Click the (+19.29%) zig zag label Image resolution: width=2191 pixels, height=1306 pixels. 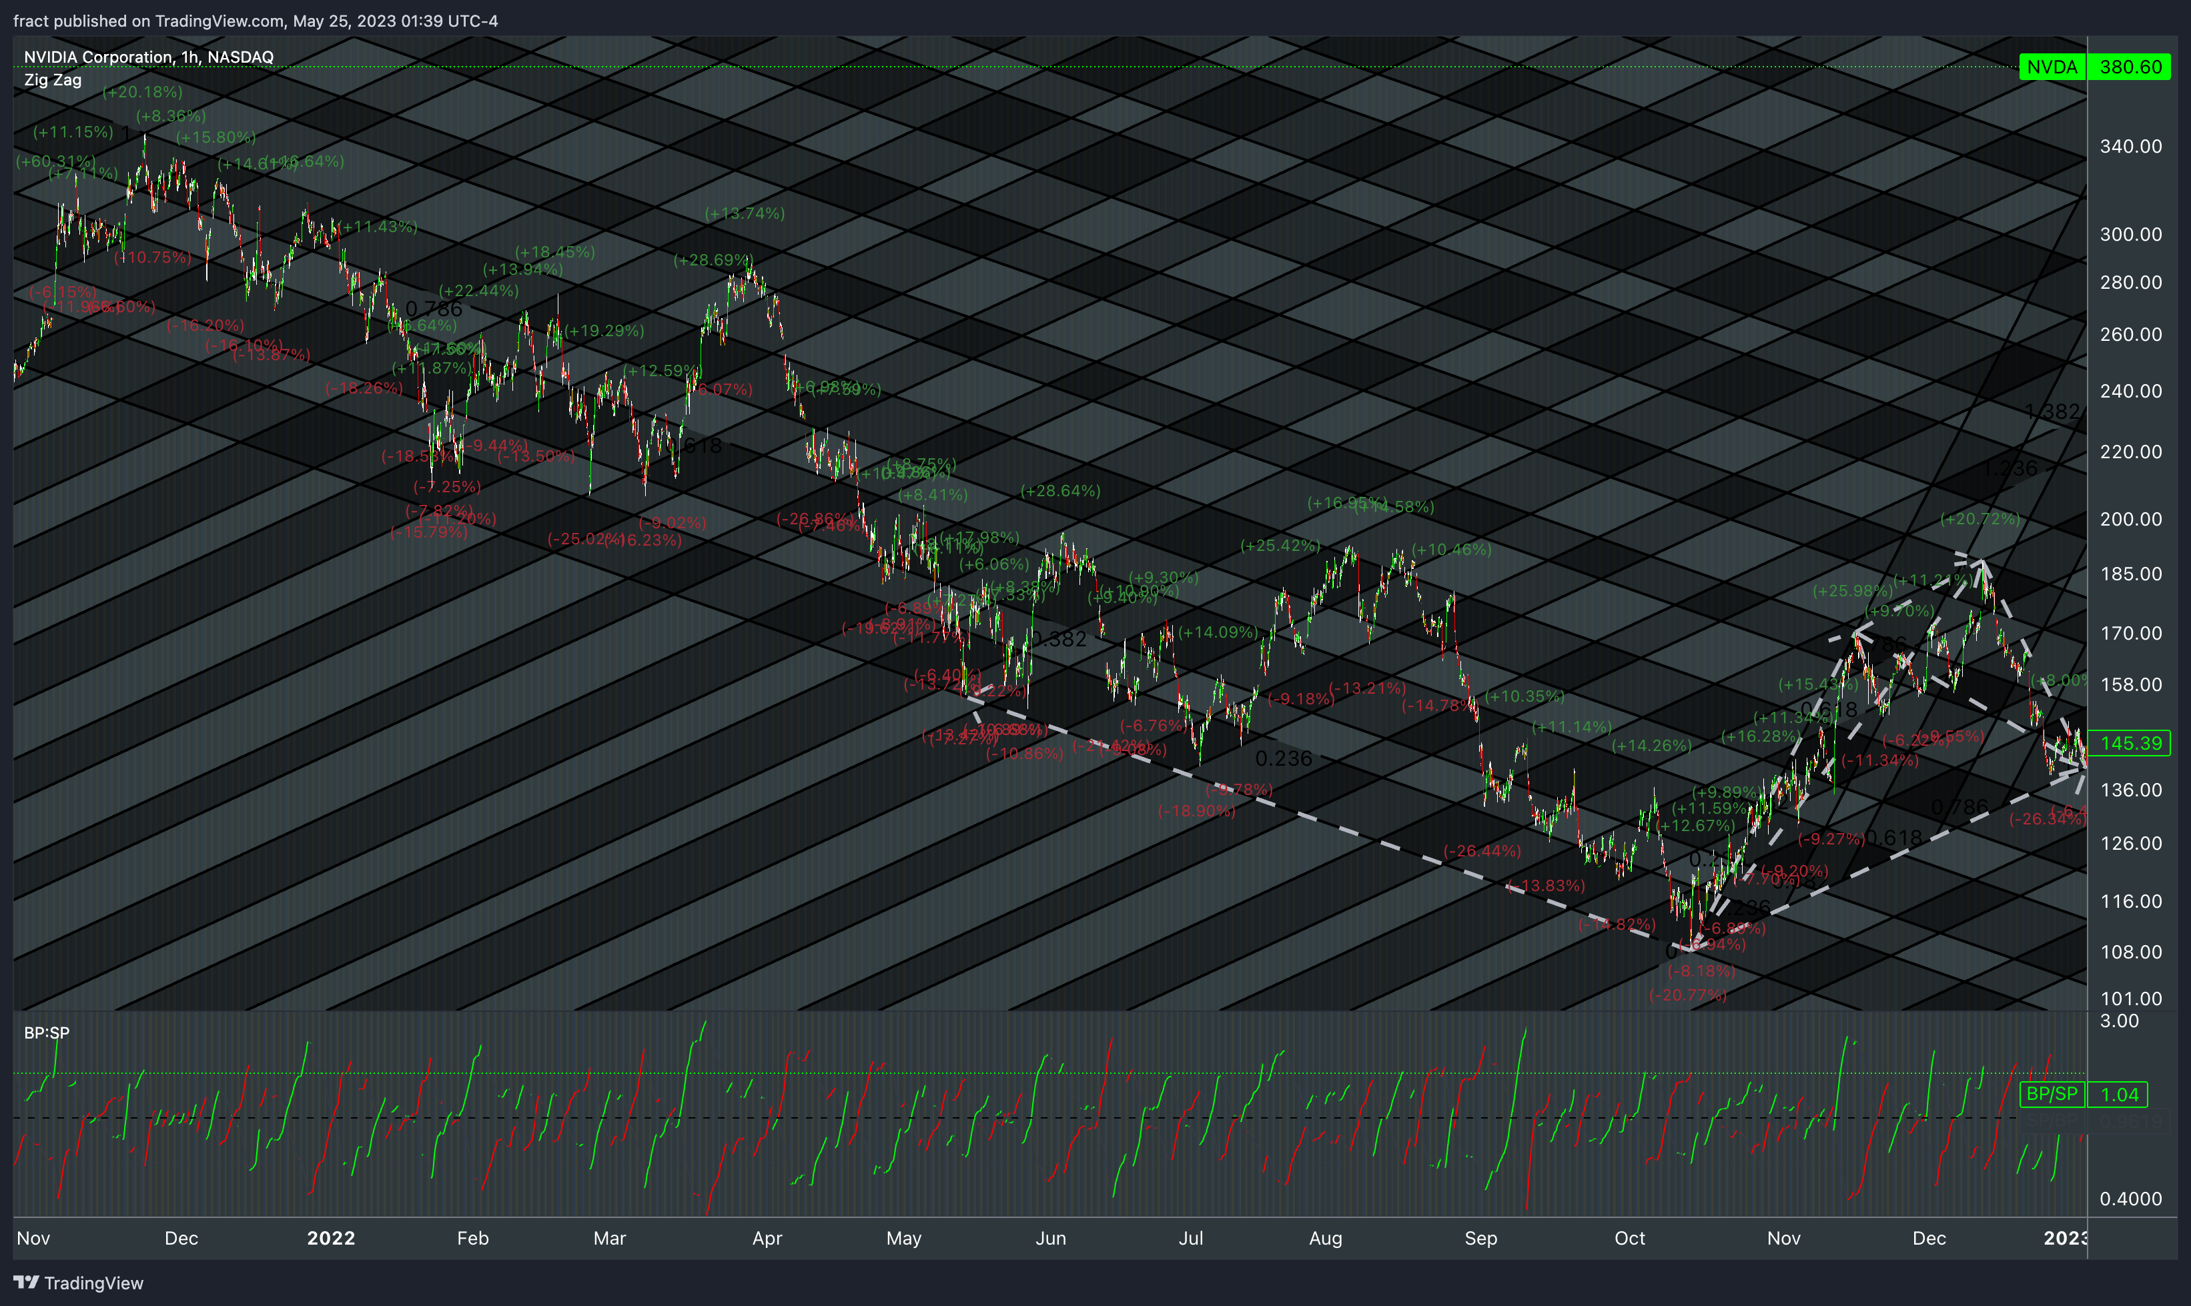tap(604, 331)
